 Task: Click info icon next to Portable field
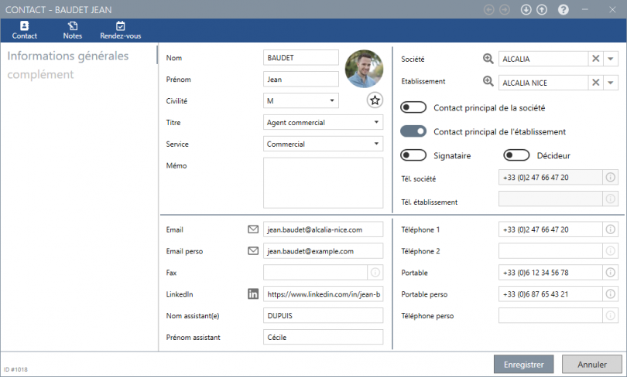pyautogui.click(x=610, y=272)
